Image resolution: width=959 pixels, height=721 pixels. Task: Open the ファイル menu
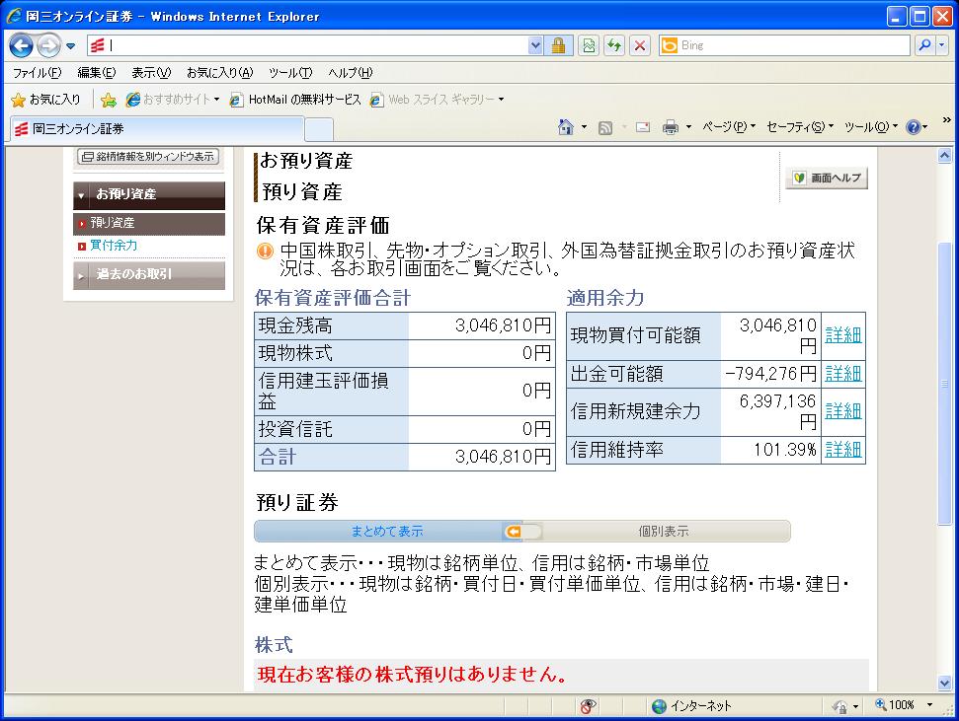tap(37, 73)
